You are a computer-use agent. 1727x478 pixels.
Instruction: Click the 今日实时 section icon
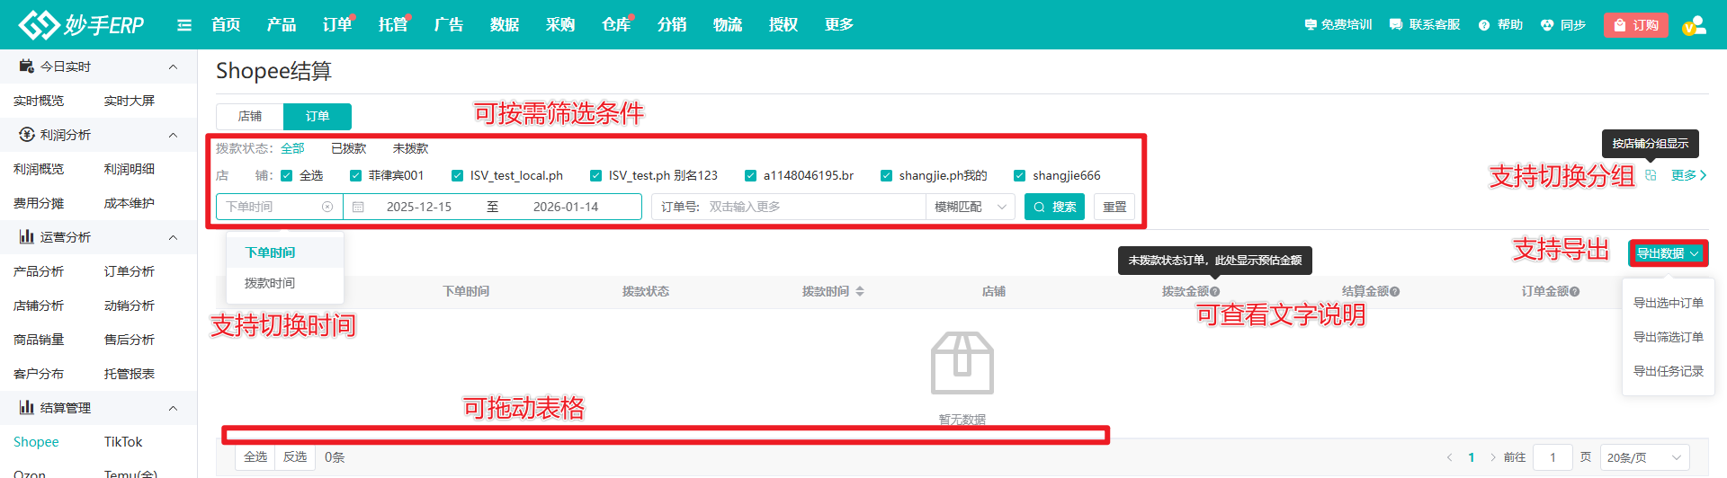[x=26, y=66]
